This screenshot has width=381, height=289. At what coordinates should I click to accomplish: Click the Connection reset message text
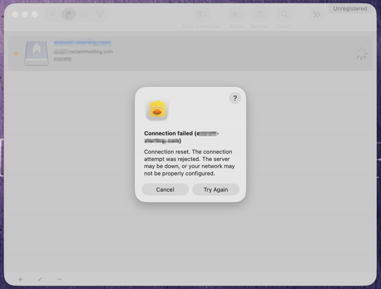click(x=189, y=163)
